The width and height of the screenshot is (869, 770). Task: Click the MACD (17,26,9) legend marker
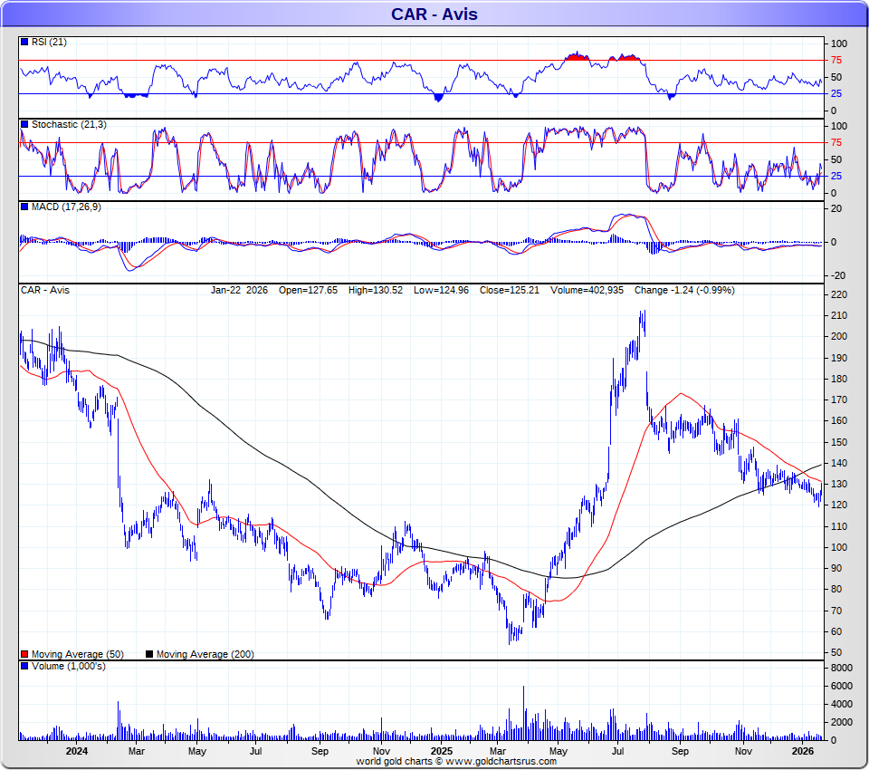point(24,207)
